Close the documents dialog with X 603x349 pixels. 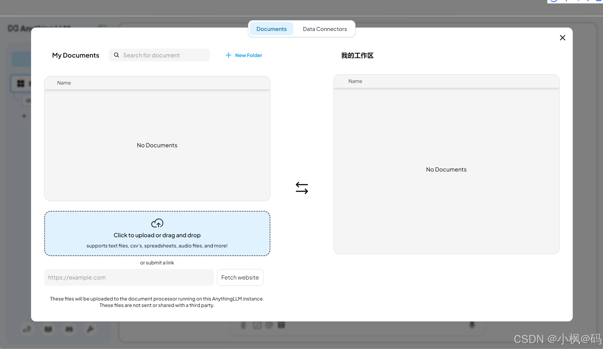point(562,38)
